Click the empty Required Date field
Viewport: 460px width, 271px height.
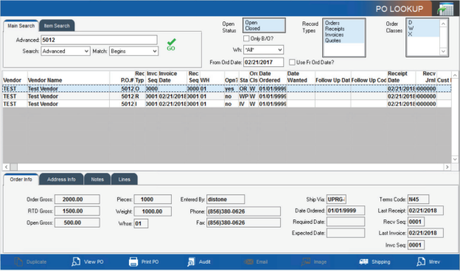click(x=346, y=222)
